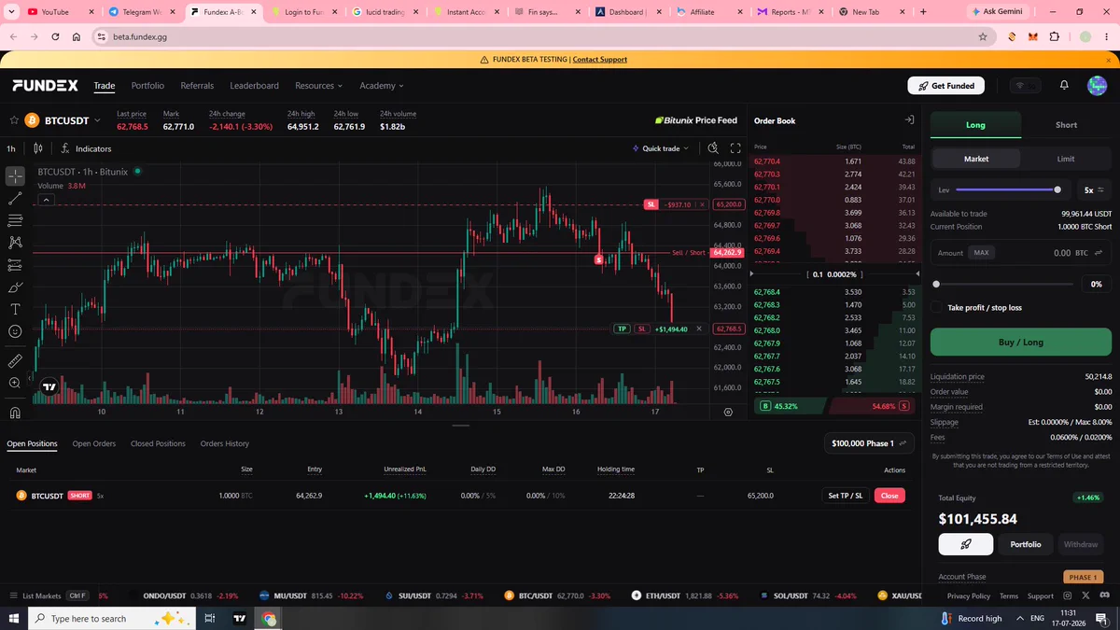The width and height of the screenshot is (1120, 630).
Task: Show only bids with the B button
Action: (765, 406)
